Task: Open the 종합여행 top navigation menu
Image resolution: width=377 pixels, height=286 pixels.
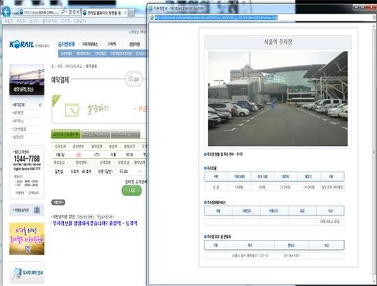Action: tap(134, 45)
